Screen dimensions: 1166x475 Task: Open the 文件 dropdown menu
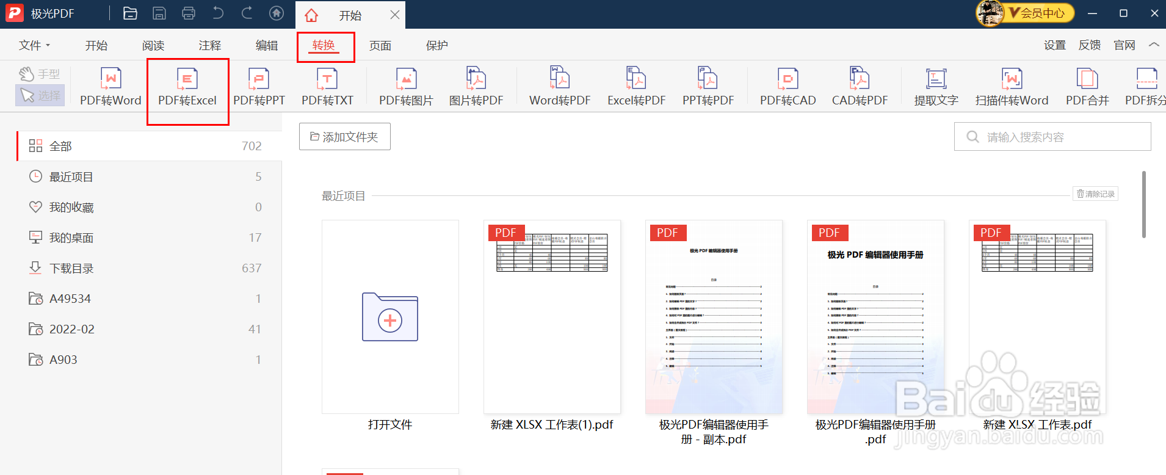[34, 45]
